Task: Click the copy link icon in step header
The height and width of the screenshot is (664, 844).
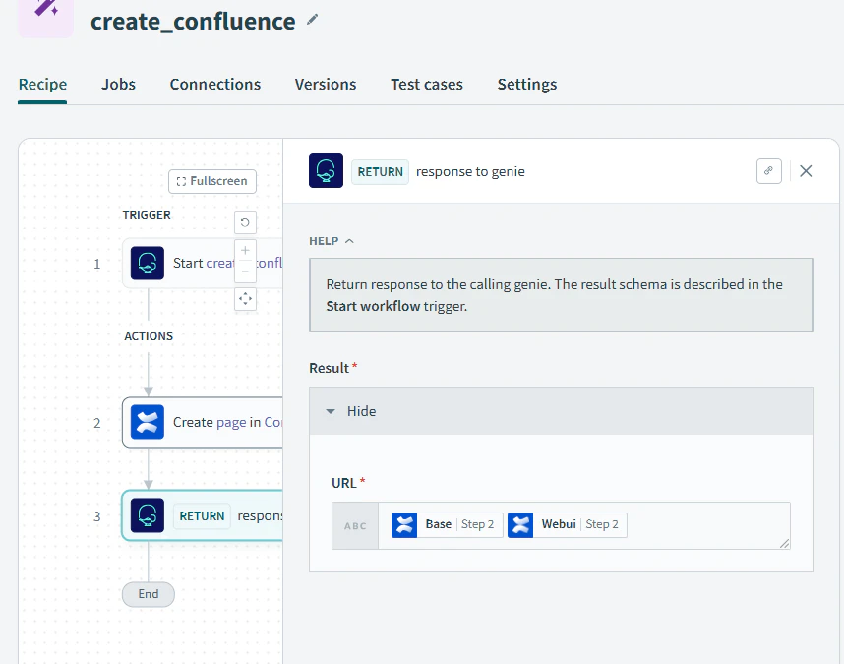Action: [768, 171]
